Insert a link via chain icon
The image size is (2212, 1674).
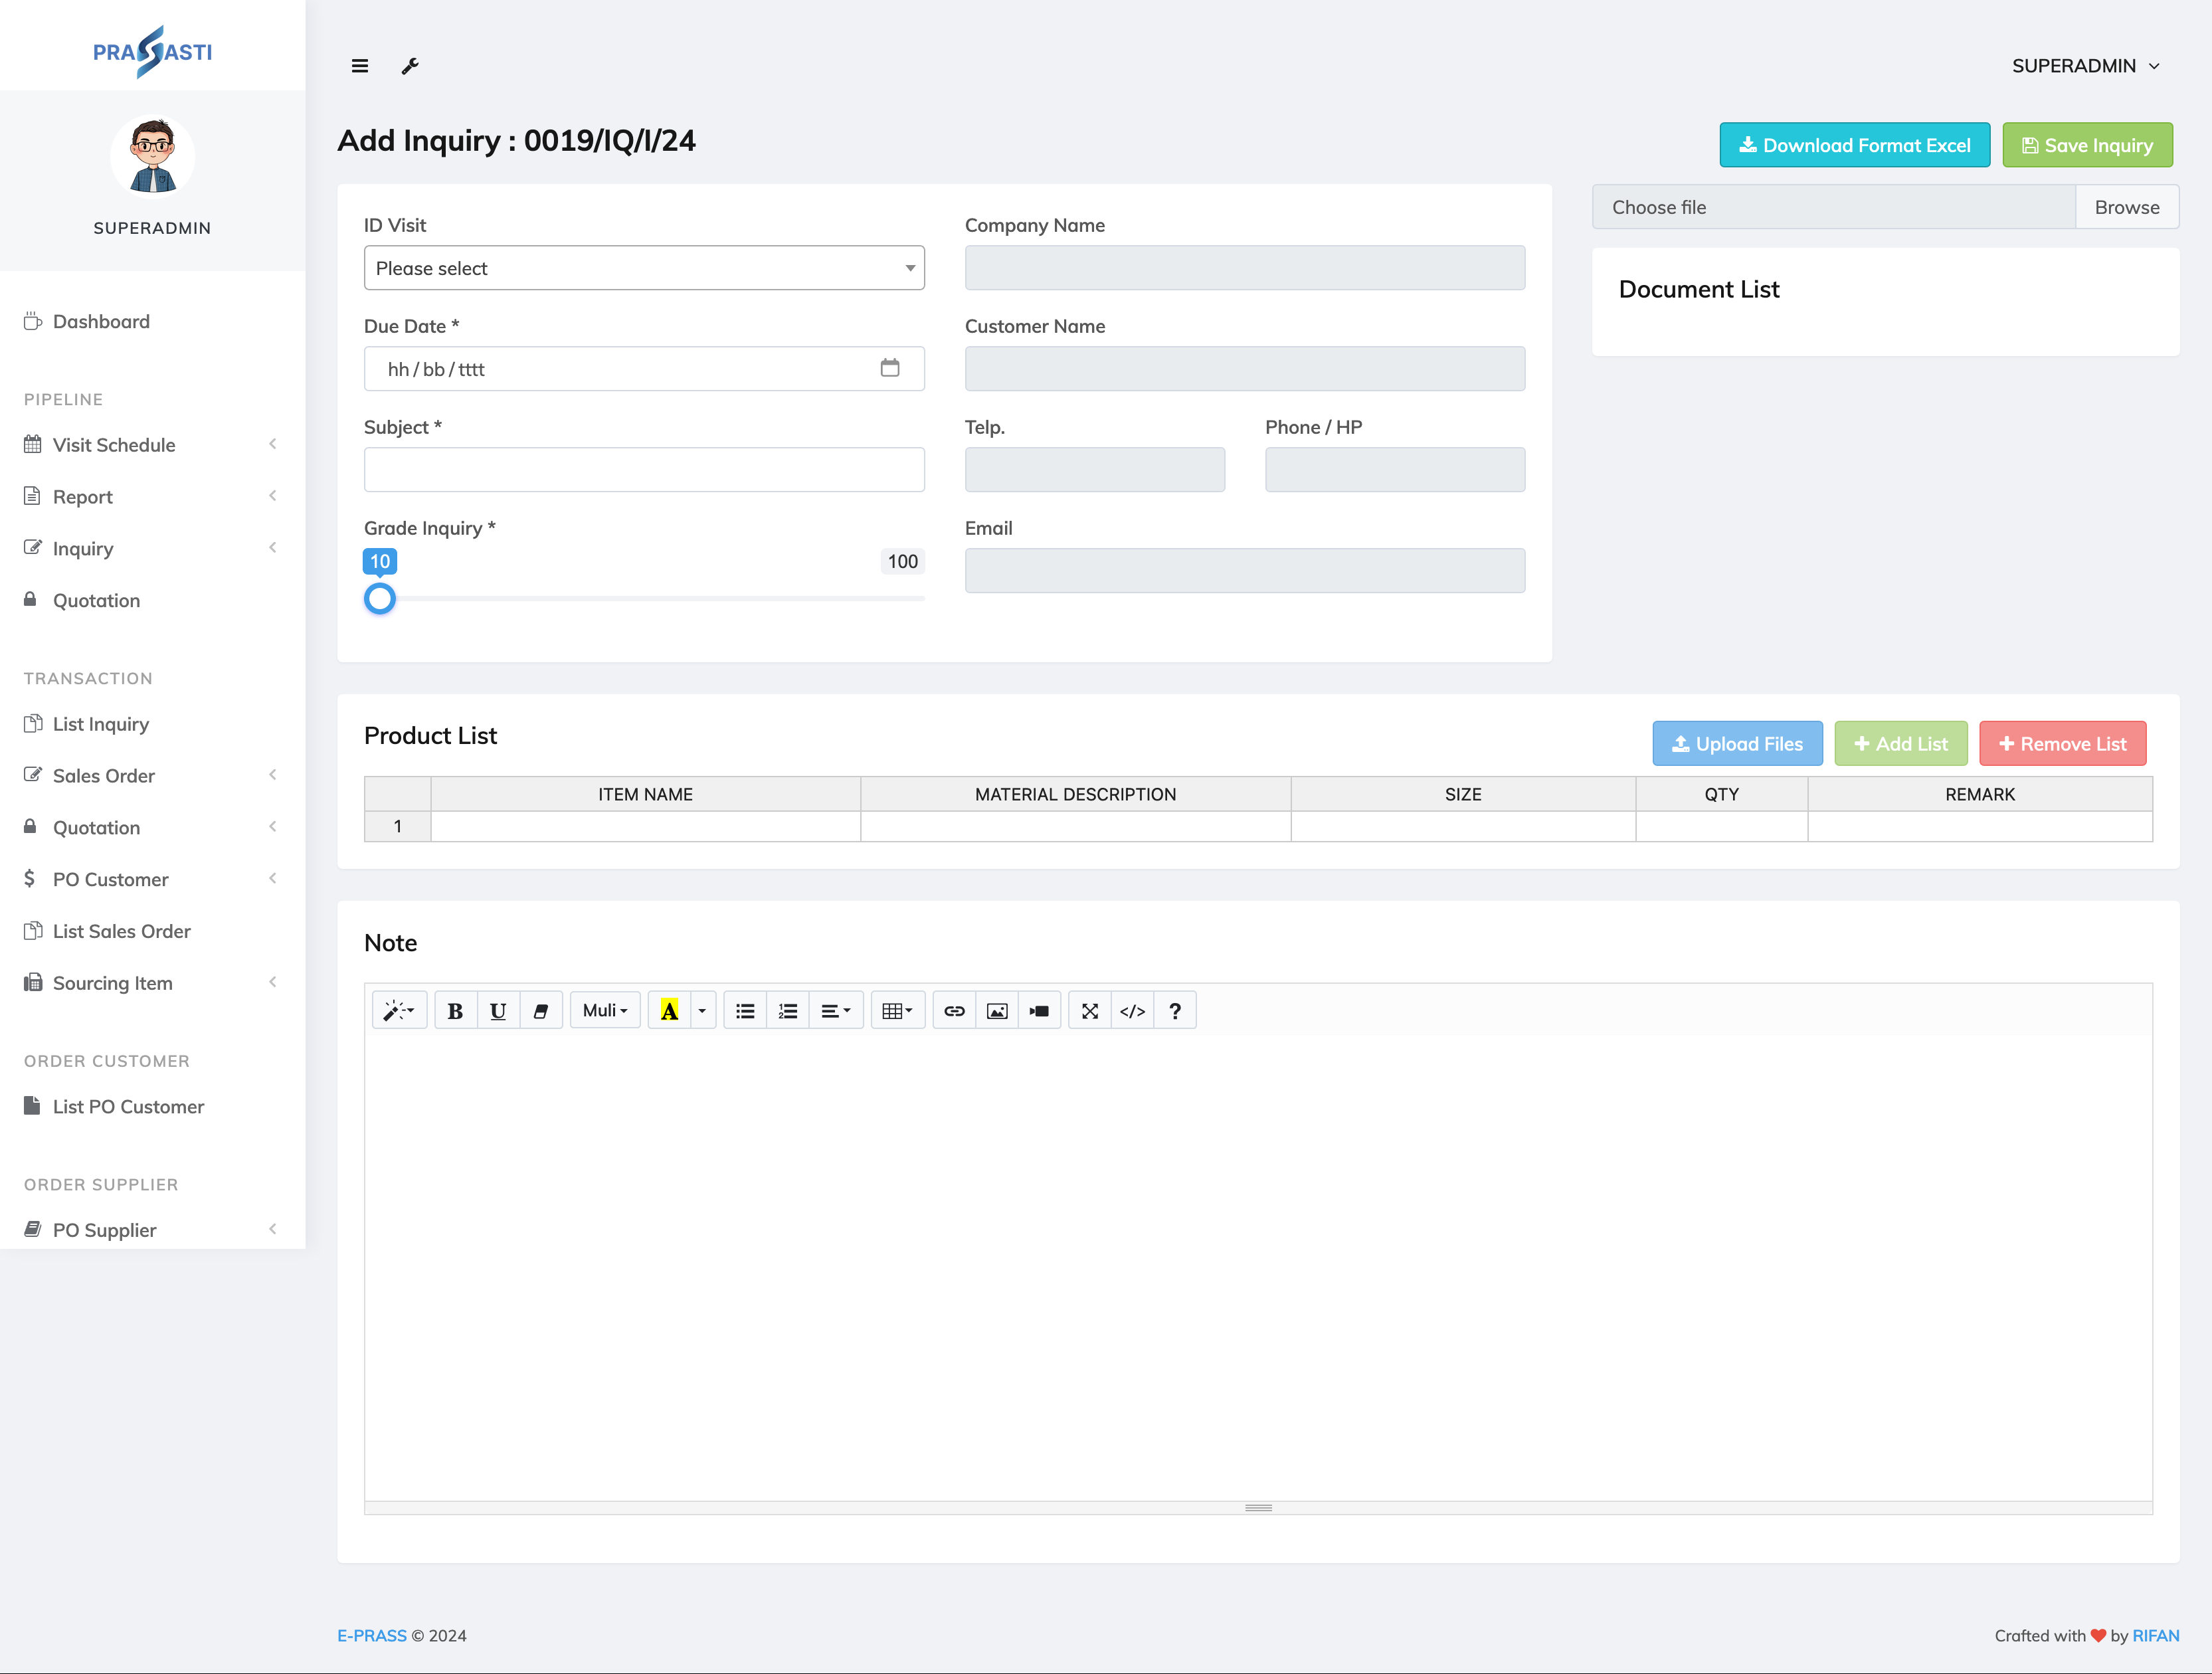point(954,1011)
